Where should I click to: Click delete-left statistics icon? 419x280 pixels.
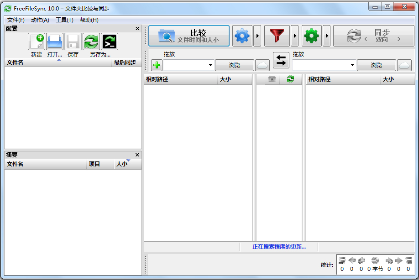click(x=342, y=260)
